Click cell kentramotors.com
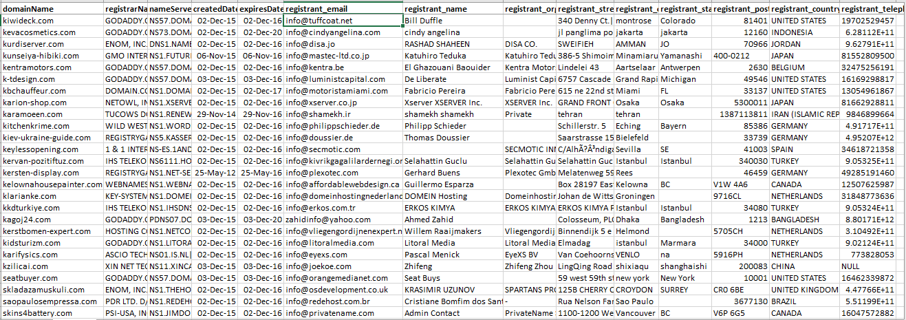This screenshot has height=320, width=906. pos(52,67)
